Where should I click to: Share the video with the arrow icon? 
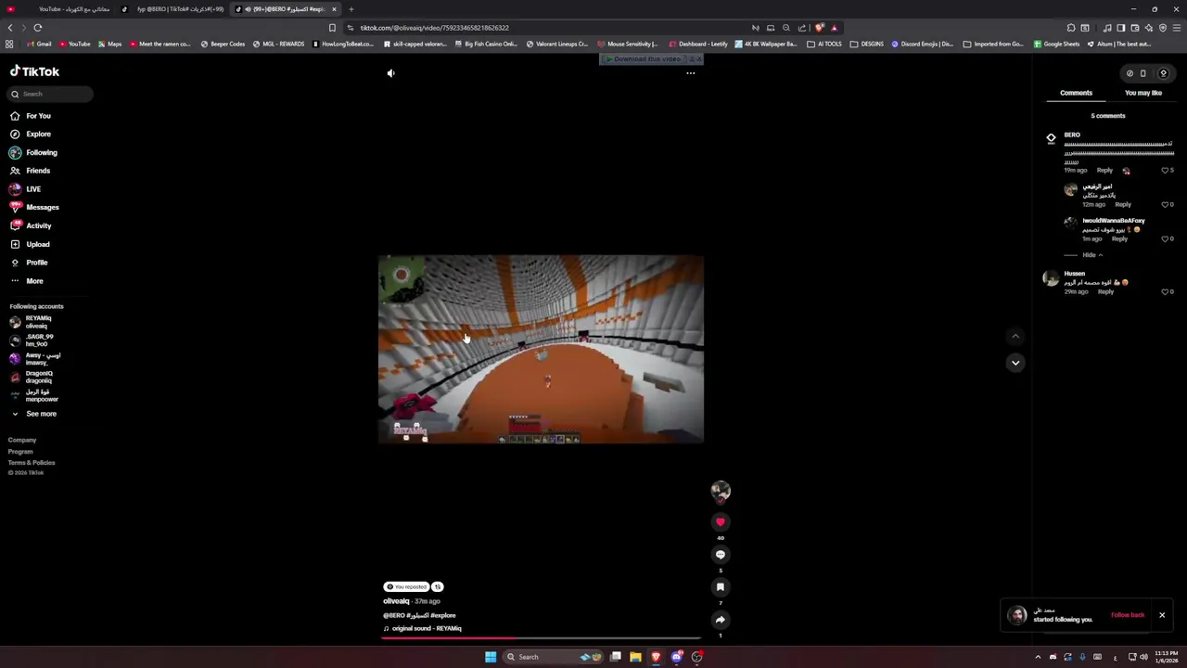pos(721,620)
